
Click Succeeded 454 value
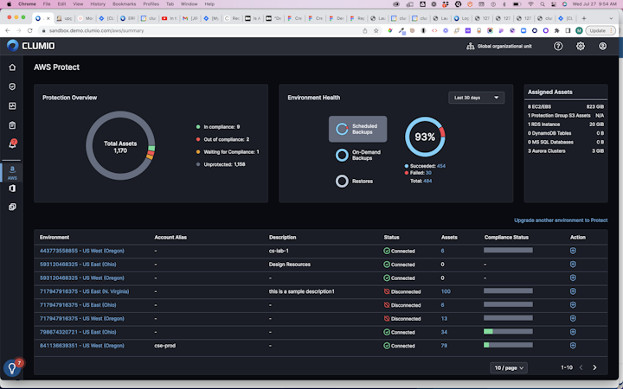tap(441, 166)
